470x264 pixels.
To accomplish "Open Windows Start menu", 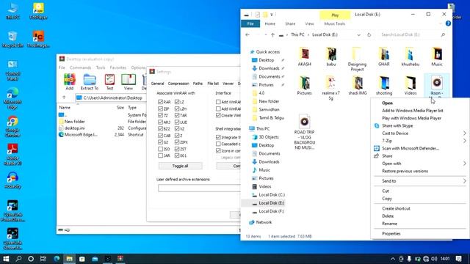I will [x=6, y=259].
